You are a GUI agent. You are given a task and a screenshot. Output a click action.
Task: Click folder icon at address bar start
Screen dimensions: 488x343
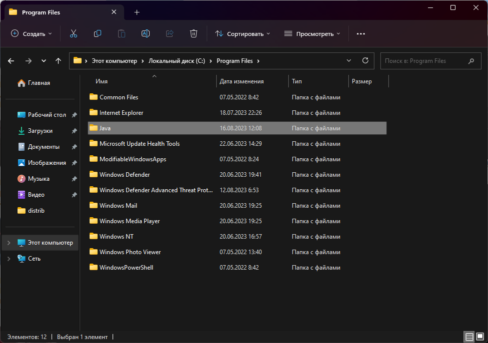(77, 60)
